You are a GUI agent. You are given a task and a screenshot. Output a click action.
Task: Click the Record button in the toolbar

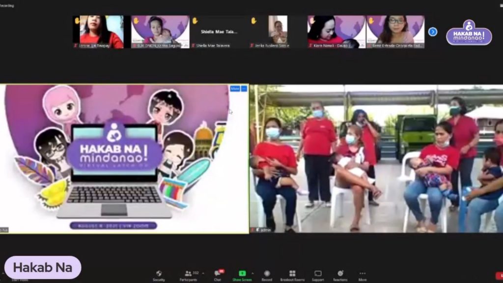click(267, 276)
